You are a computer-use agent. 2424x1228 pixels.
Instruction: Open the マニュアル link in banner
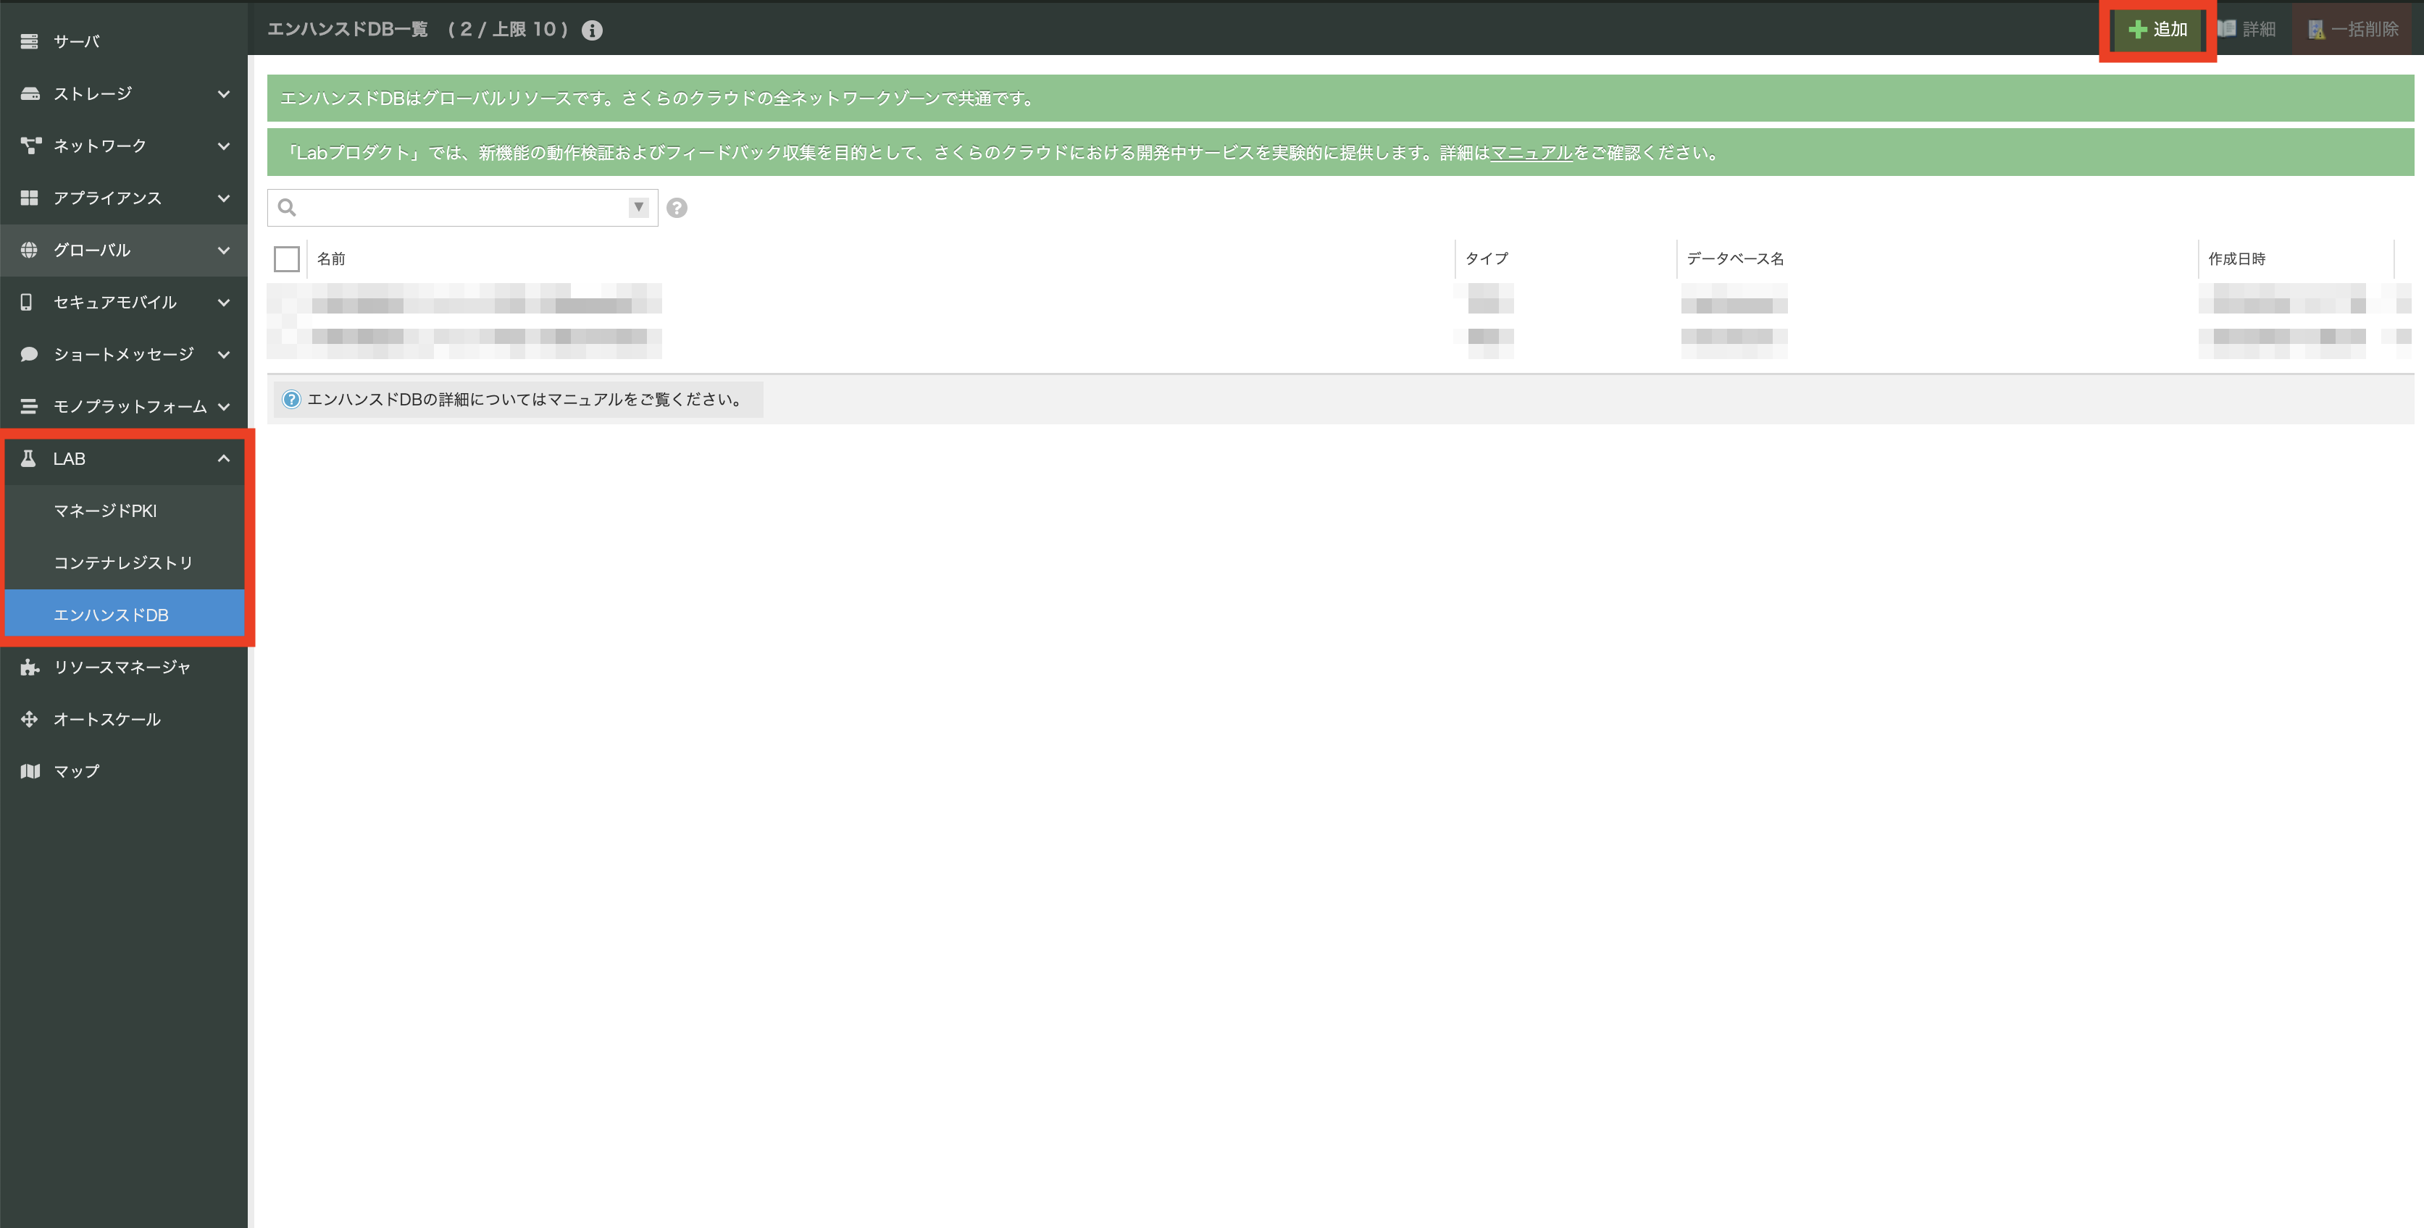pos(1531,153)
